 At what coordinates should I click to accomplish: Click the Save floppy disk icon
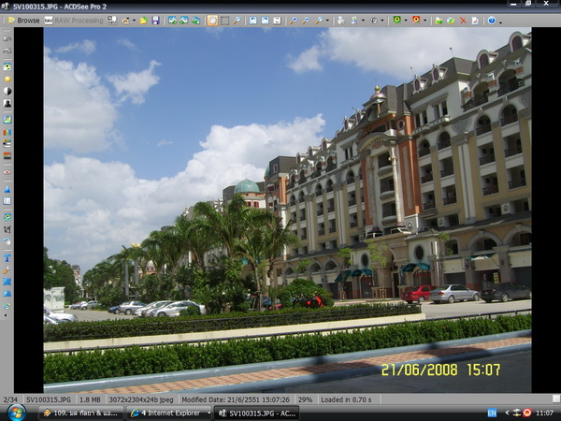pos(155,20)
